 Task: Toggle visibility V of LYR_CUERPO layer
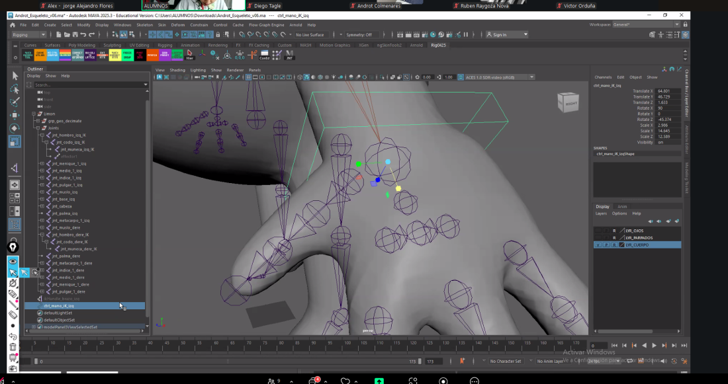pyautogui.click(x=598, y=245)
